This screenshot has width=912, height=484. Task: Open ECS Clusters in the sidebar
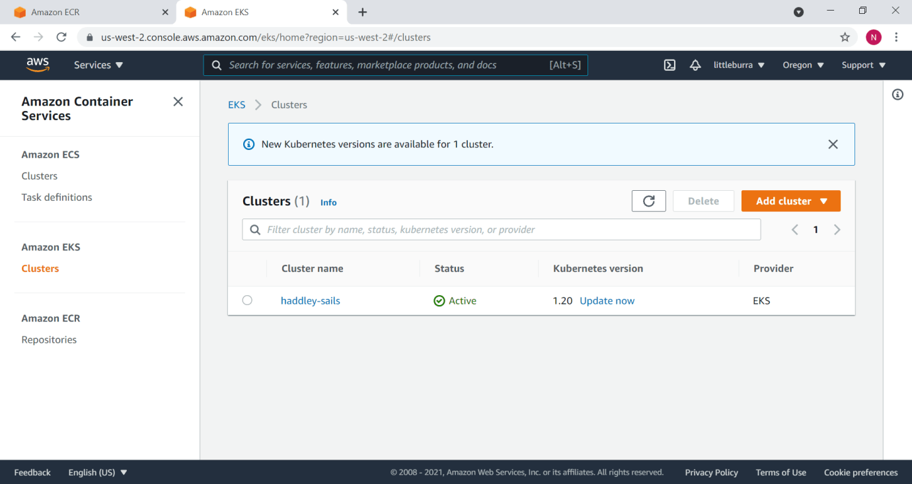40,176
